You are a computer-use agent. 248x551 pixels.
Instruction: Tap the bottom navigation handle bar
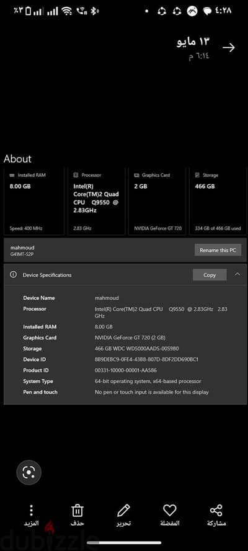[x=124, y=542]
